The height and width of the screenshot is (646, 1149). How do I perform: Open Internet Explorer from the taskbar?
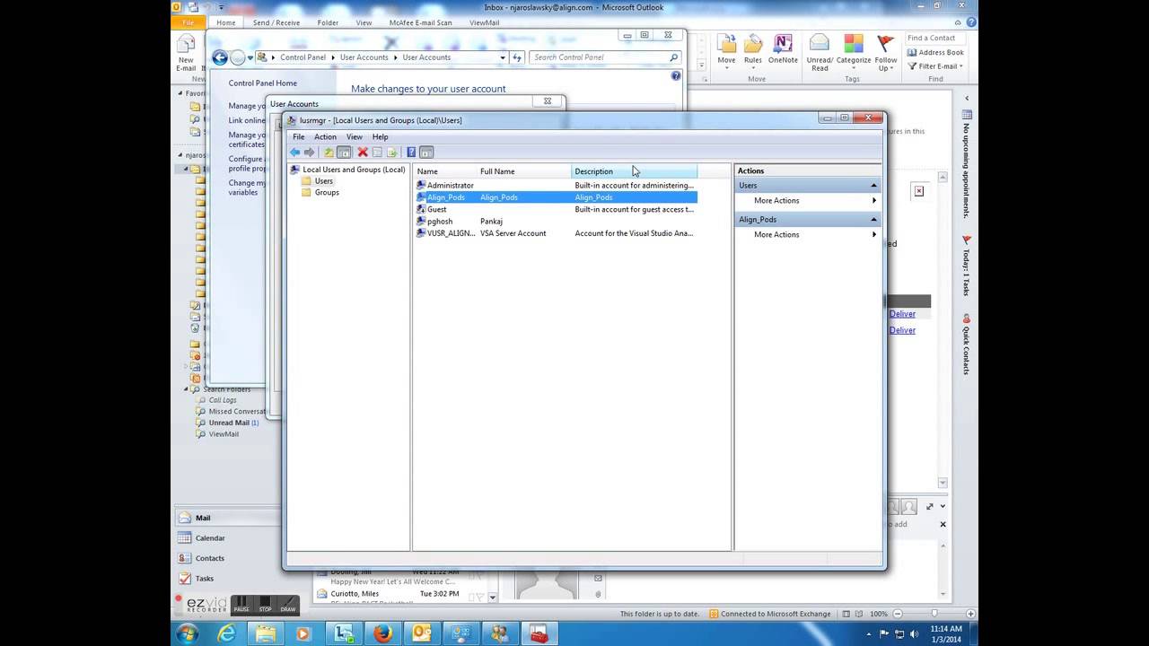226,633
